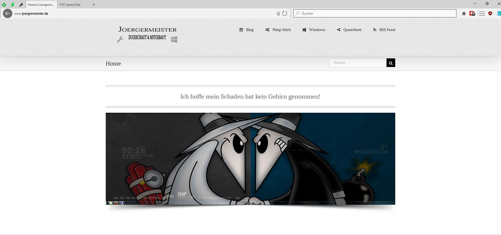Reload the page with the refresh icon

tap(285, 13)
